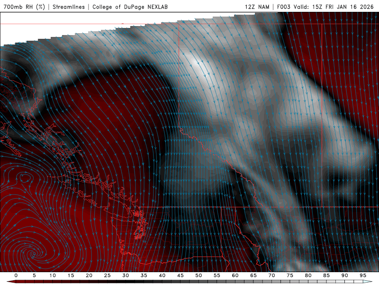Click the 5 label on the color scale
Image resolution: width=379 pixels, height=284 pixels.
pyautogui.click(x=34, y=275)
